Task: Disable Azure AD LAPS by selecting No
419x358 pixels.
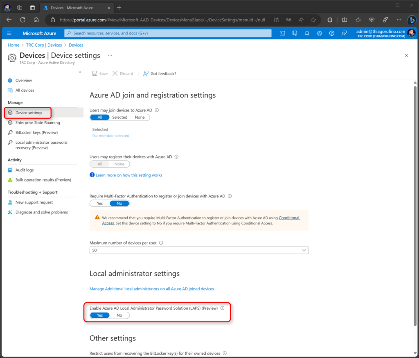Action: 119,315
